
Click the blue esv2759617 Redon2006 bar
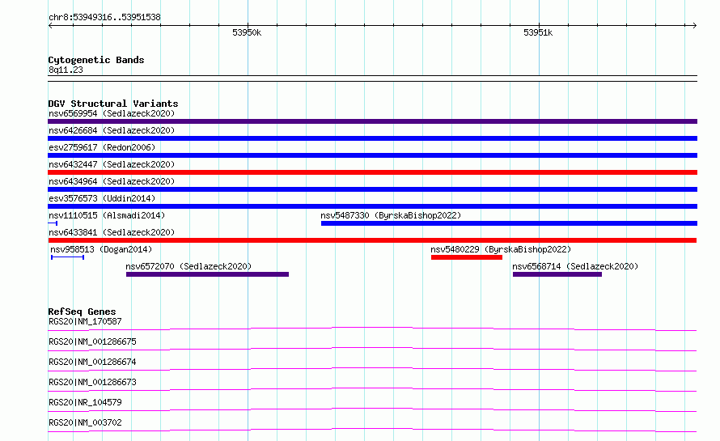pos(372,155)
